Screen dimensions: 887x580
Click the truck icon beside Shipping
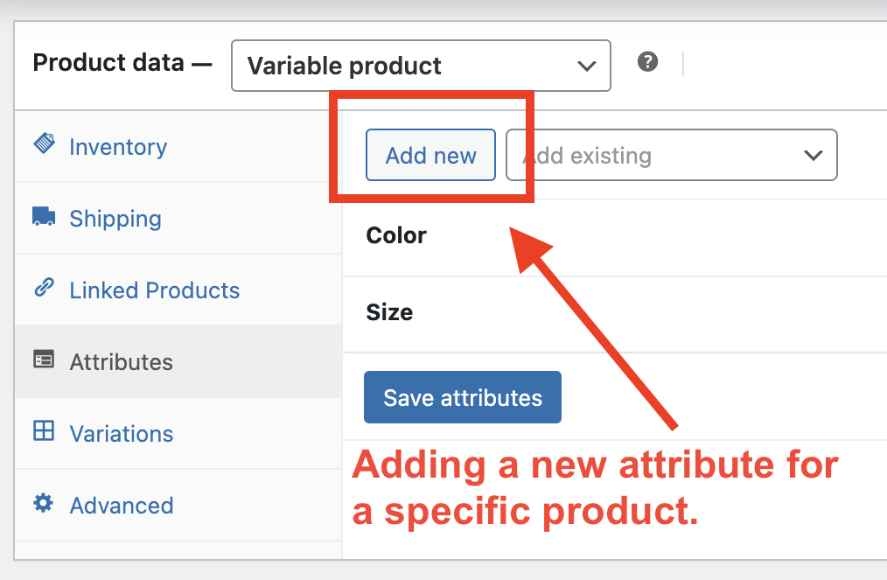[x=44, y=216]
